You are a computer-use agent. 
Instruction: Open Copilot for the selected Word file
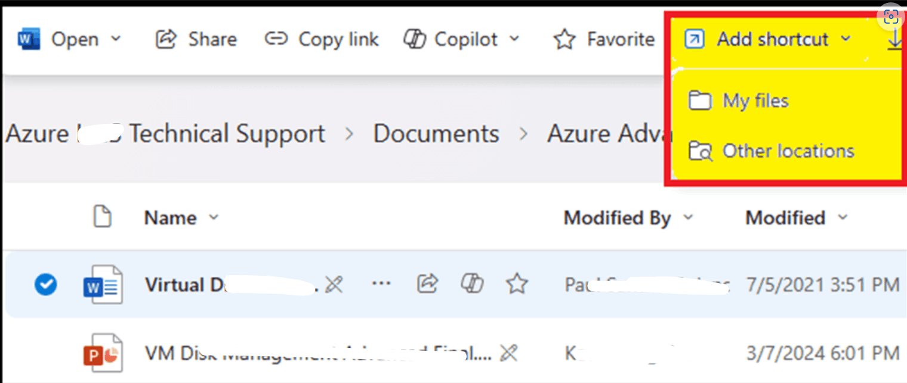(471, 284)
